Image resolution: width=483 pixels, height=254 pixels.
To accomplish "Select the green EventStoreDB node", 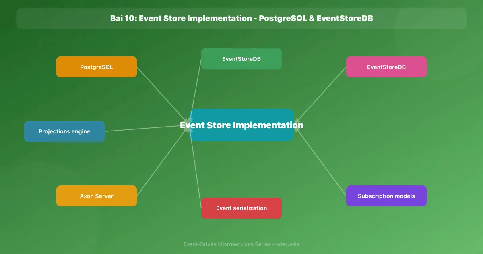I will coord(242,59).
